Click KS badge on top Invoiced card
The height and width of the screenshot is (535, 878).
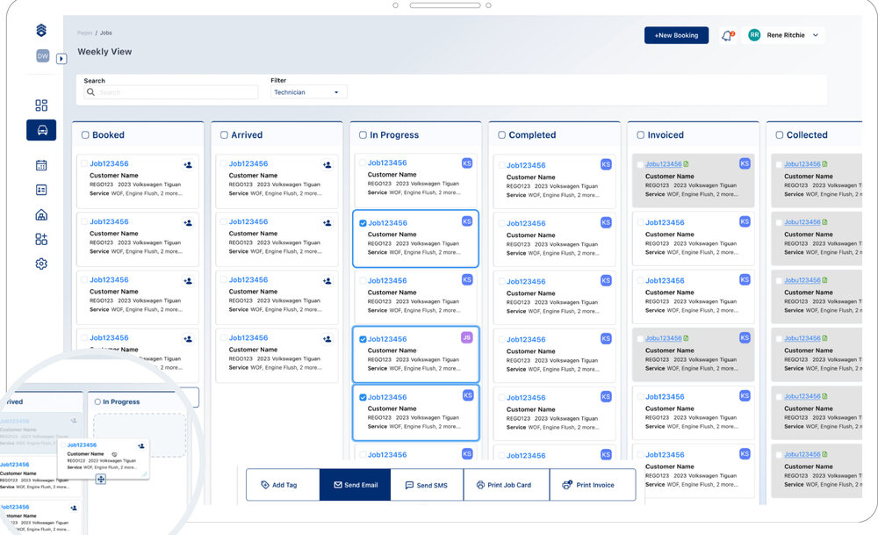tap(745, 163)
